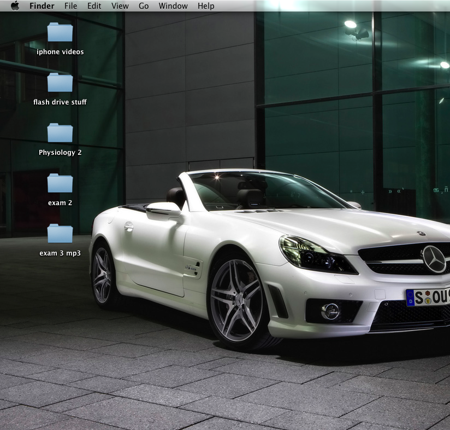
Task: Select the iphone videos folder icon
Action: pos(60,32)
